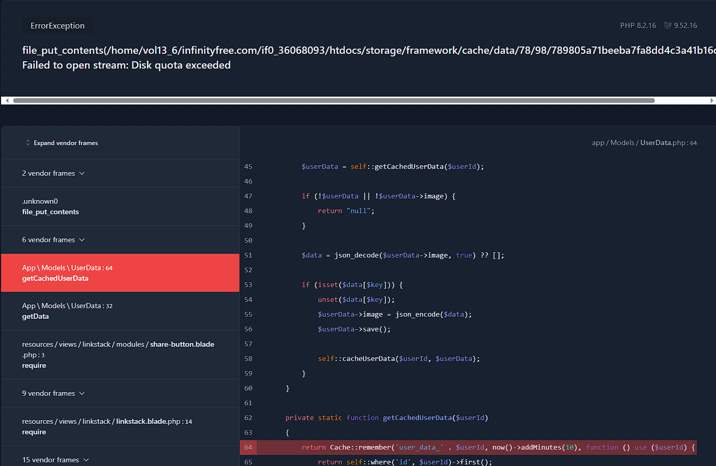Open the app/Models/UserData.php file path link
This screenshot has width=716, height=466.
(644, 143)
